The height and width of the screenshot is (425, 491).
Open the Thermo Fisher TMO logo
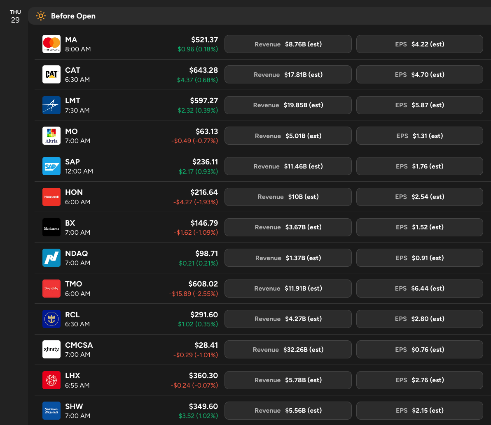click(51, 288)
